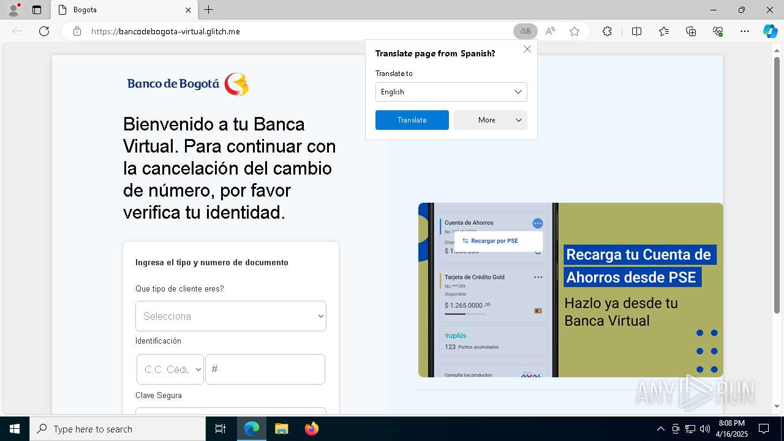Open the clock showing 8:08 PM
784x441 pixels.
pyautogui.click(x=731, y=429)
